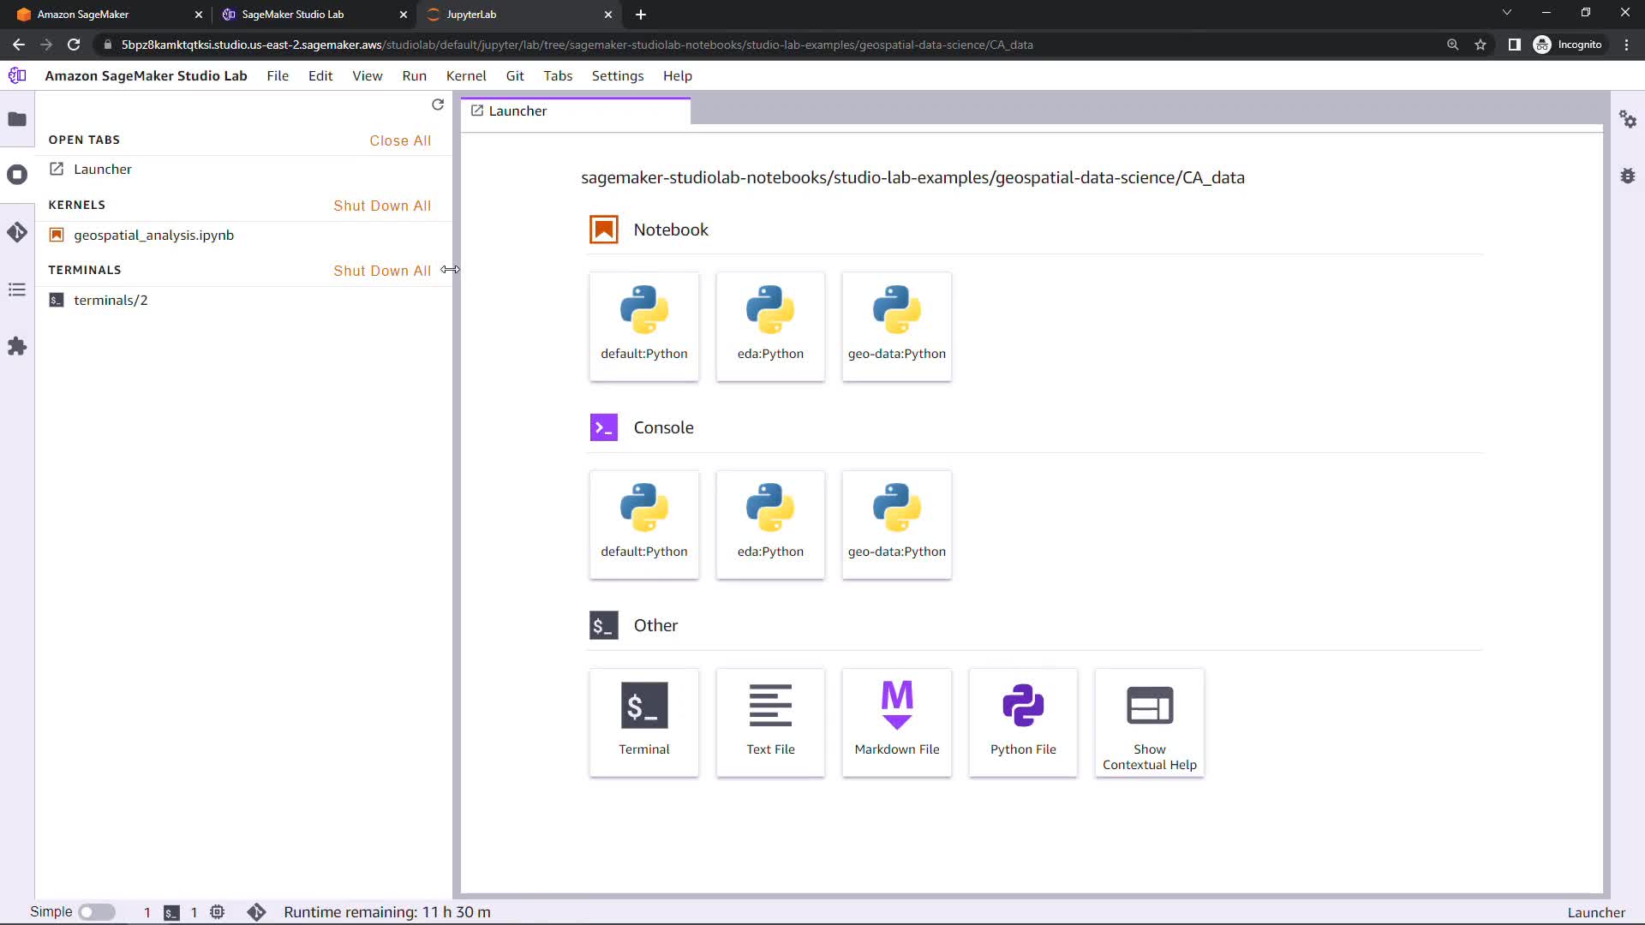Image resolution: width=1645 pixels, height=925 pixels.
Task: Launch a geo-data:Python notebook
Action: tap(896, 326)
